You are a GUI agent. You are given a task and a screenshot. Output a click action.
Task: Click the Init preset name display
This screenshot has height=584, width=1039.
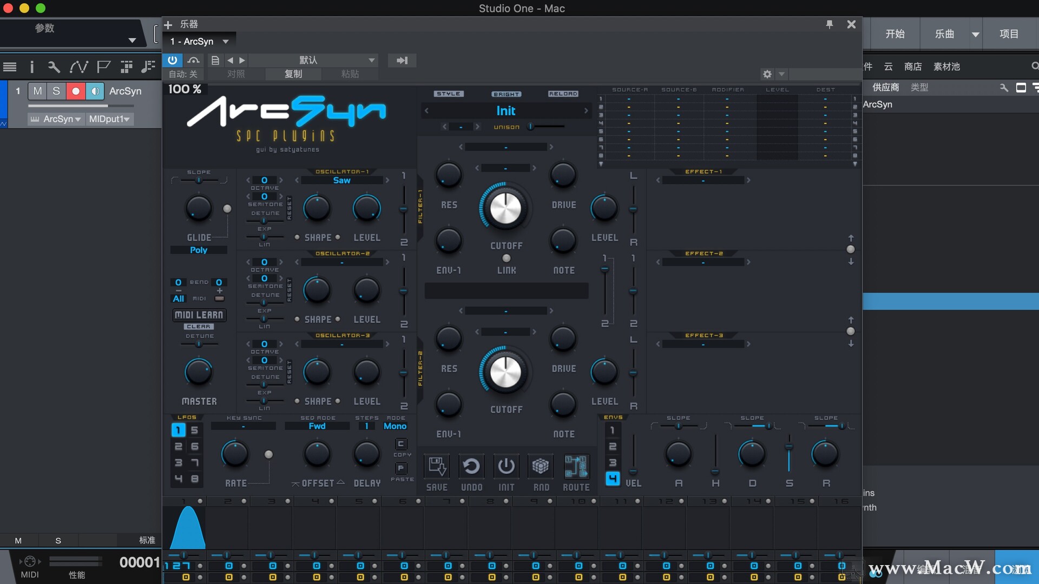(506, 111)
